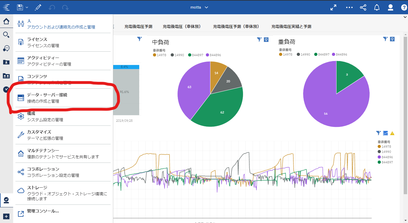The height and width of the screenshot is (223, 408).
Task: Open the navigation hamburger menu
Action: pyautogui.click(x=6, y=7)
